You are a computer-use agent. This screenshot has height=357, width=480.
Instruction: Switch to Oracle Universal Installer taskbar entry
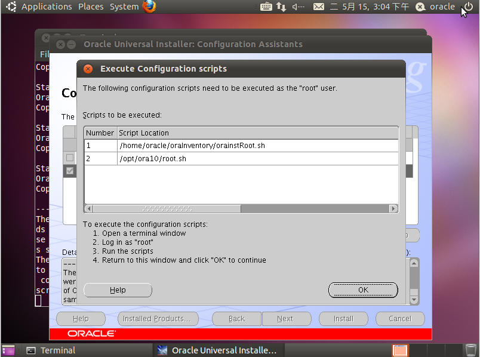(218, 350)
